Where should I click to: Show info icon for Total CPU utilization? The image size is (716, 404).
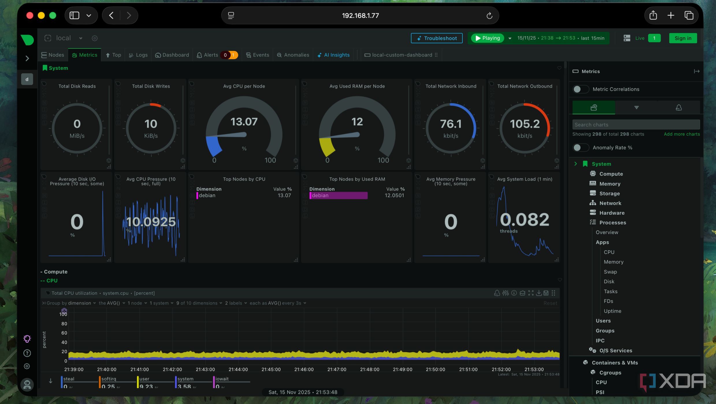point(514,293)
